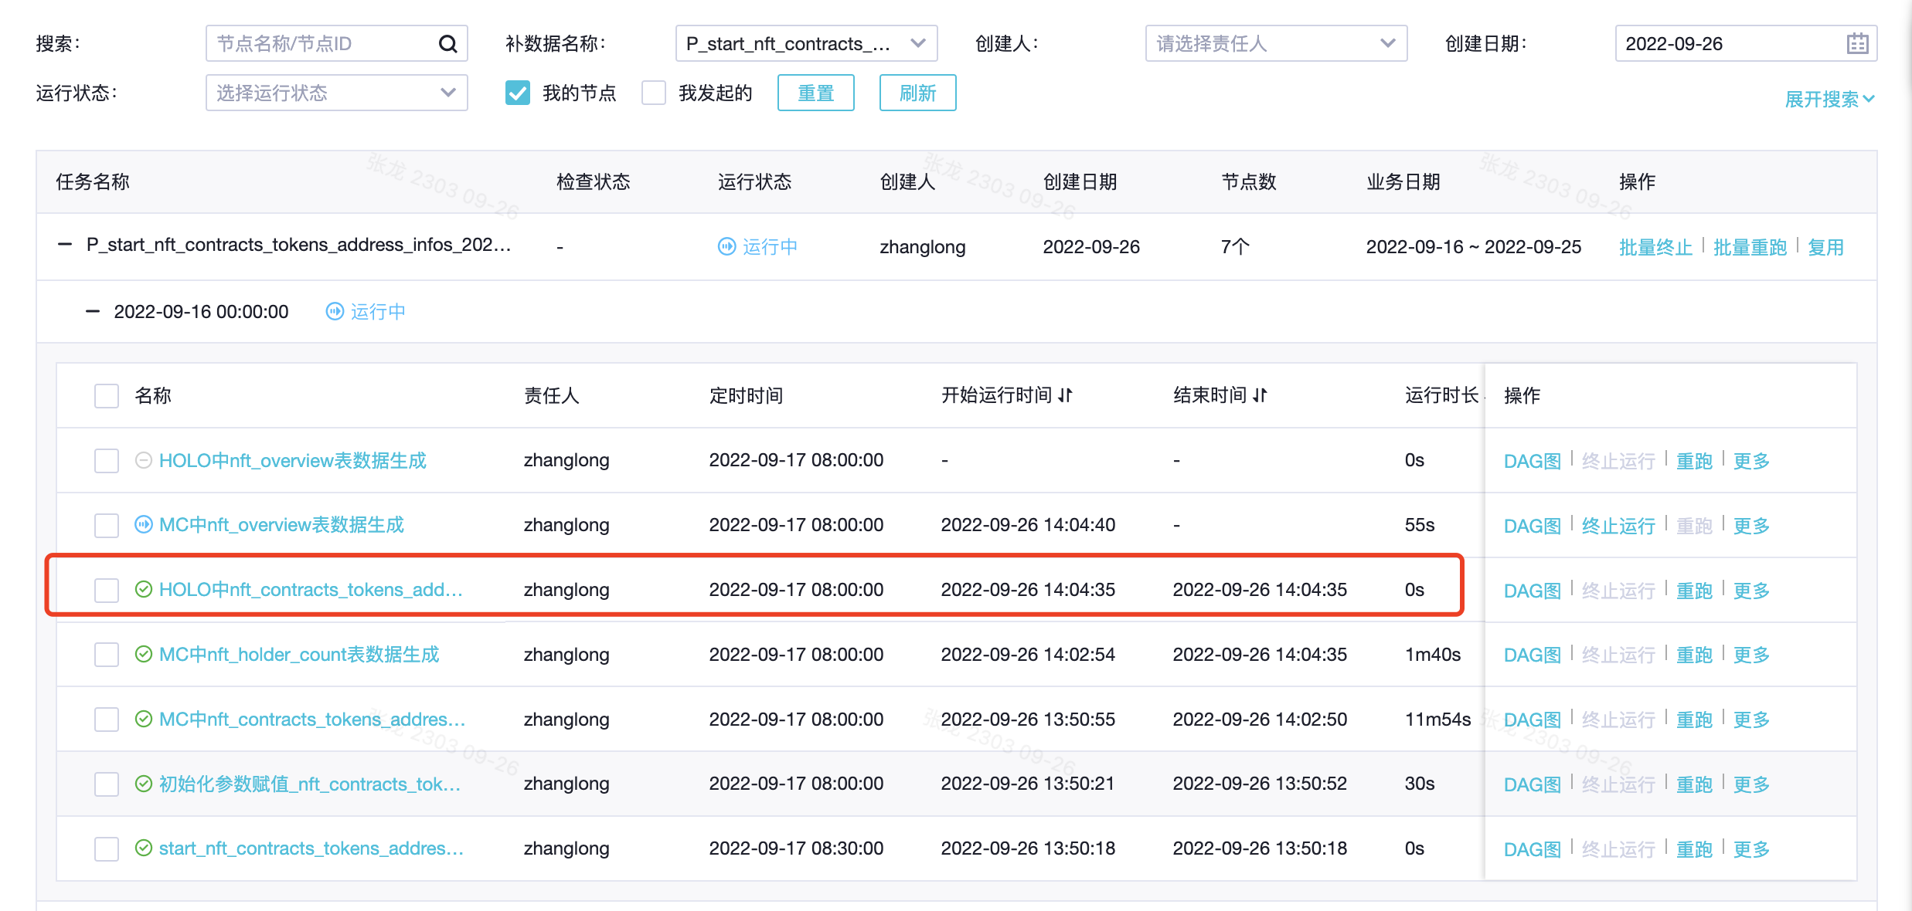Open the start_nft_contracts_tokens_addres node link
The height and width of the screenshot is (911, 1912).
[x=311, y=848]
